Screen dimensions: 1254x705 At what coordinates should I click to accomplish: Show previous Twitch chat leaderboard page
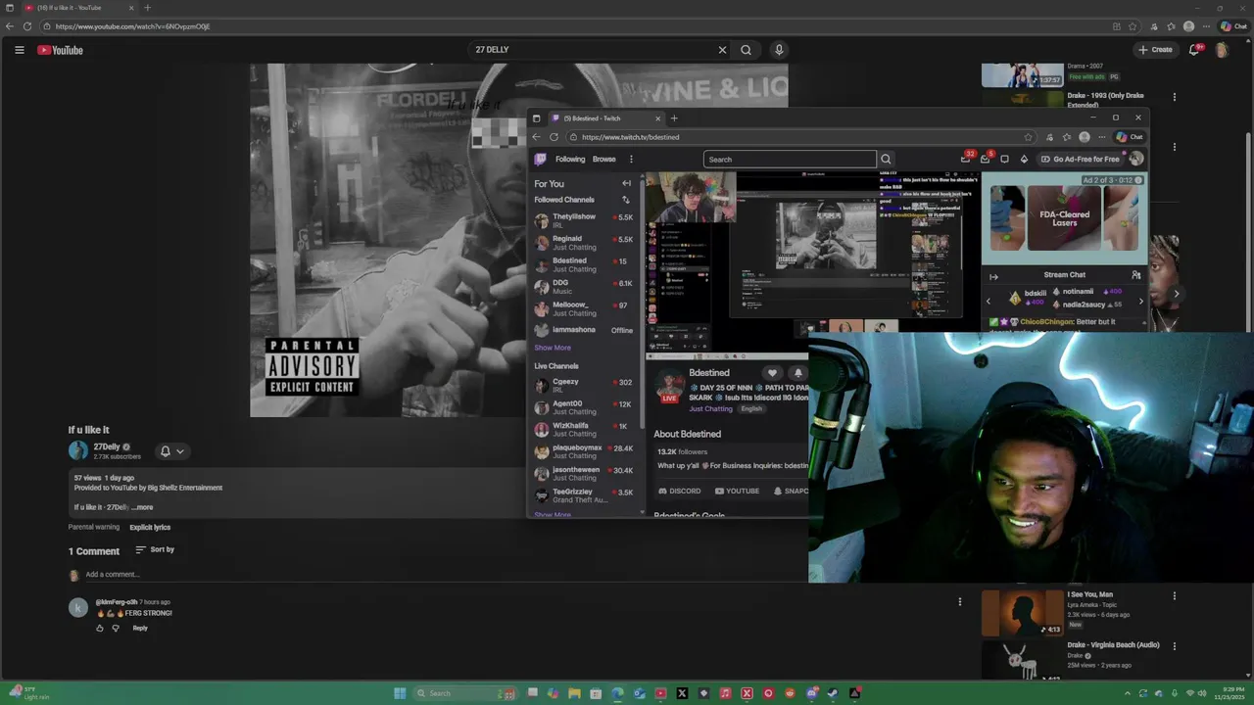click(989, 301)
